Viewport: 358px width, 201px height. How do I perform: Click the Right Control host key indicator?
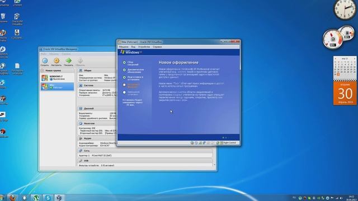[229, 143]
